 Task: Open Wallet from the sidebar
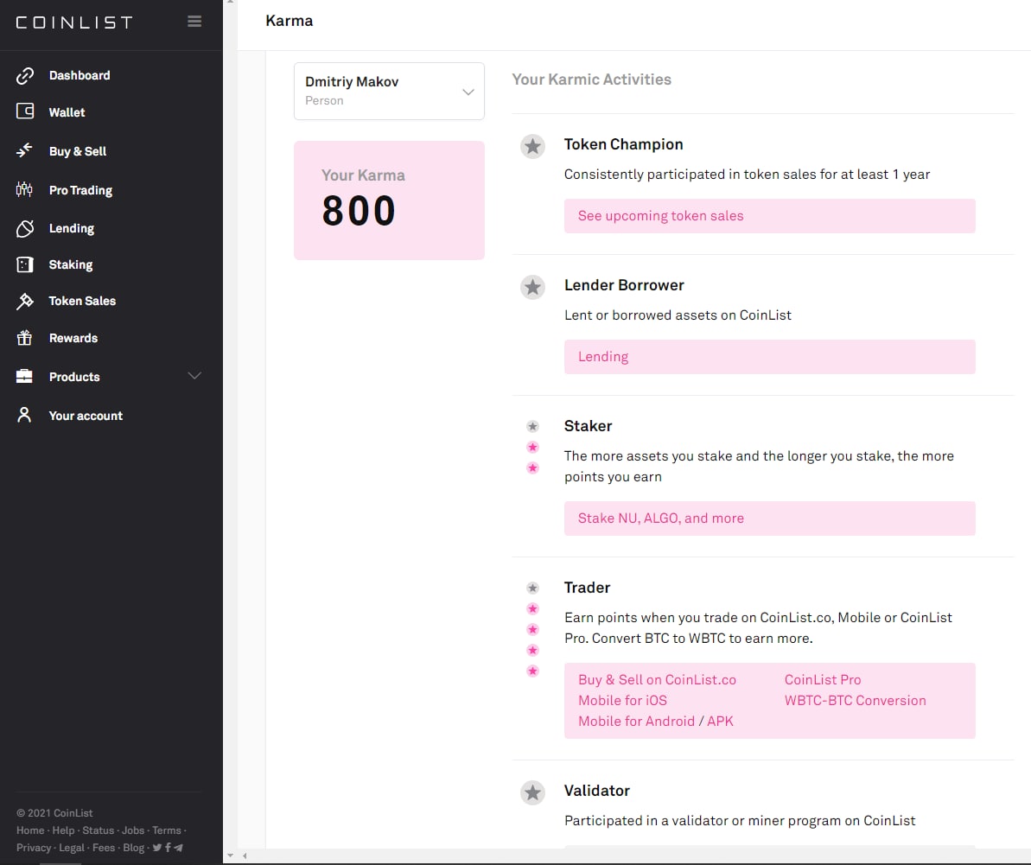point(67,112)
